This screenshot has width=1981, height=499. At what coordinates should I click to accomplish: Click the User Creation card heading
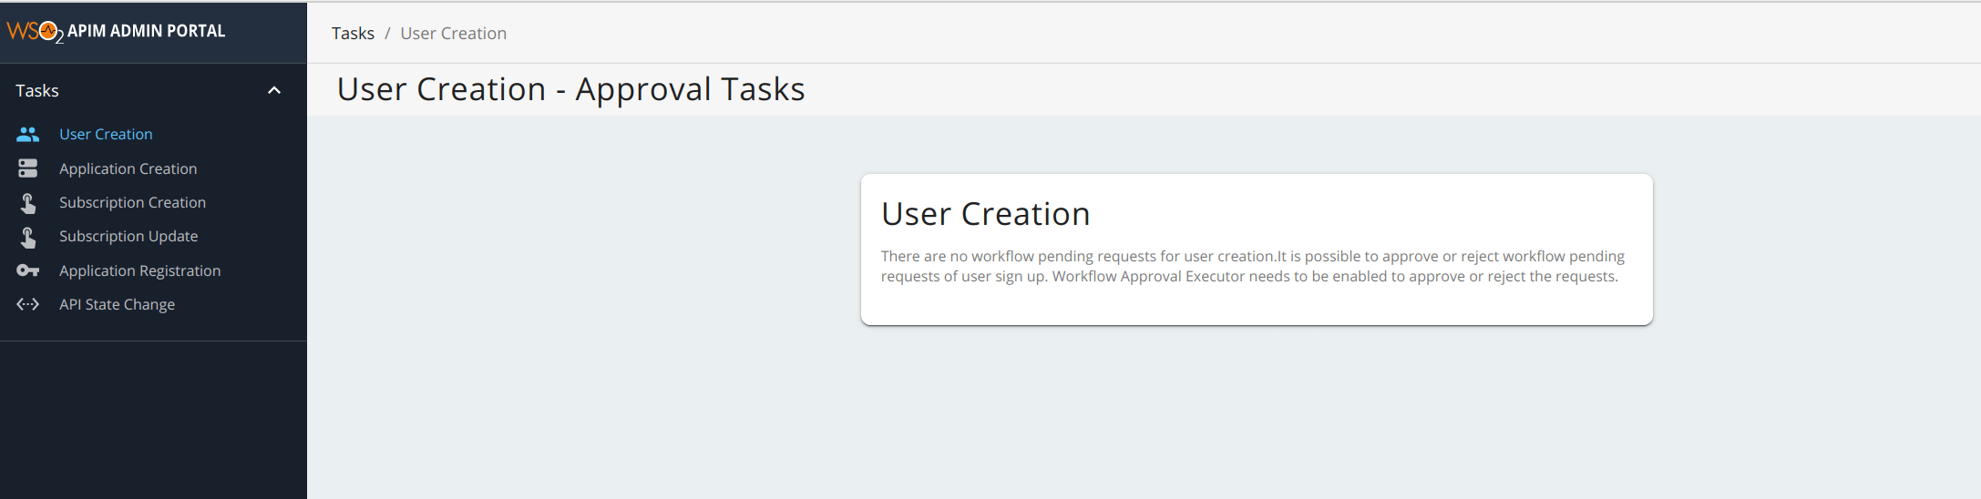[985, 214]
